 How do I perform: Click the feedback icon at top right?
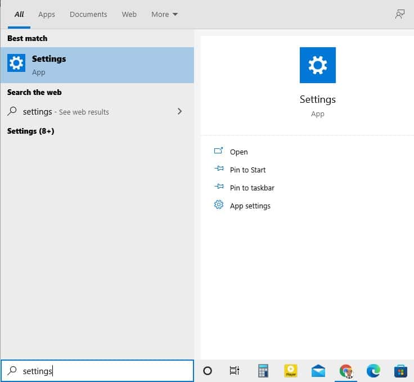400,15
